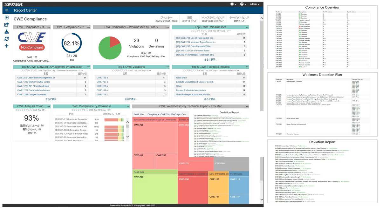Click the refresh dashboard icon
The width and height of the screenshot is (383, 209).
tap(7, 39)
